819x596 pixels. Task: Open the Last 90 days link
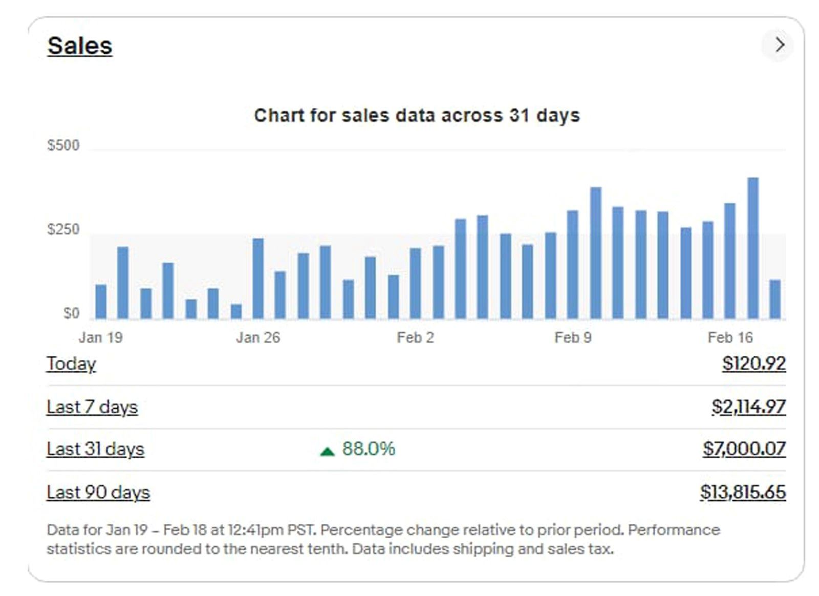[98, 492]
